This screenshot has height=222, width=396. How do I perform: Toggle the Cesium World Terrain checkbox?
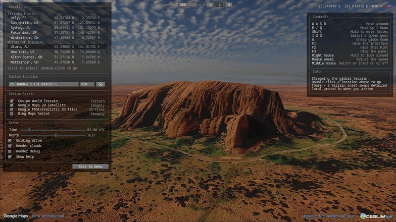(x=12, y=101)
